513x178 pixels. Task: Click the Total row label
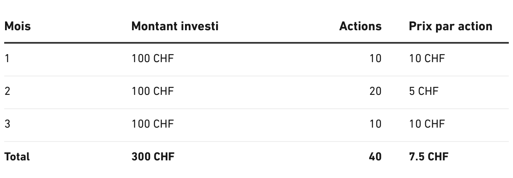(x=17, y=157)
